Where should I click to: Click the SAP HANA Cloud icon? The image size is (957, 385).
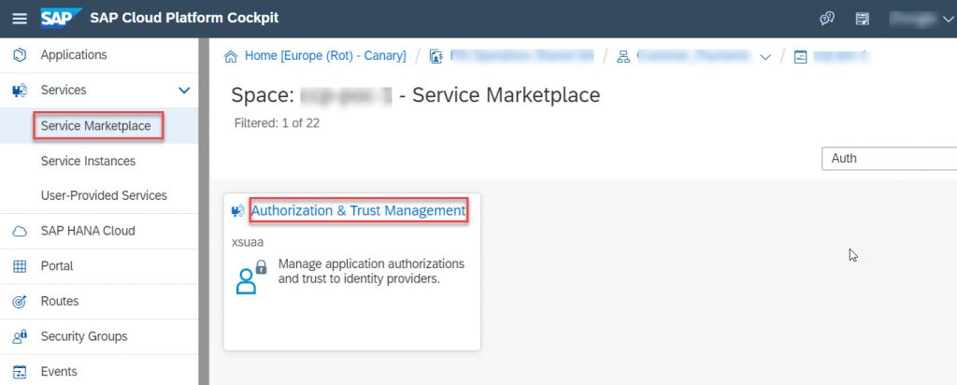[x=20, y=231]
